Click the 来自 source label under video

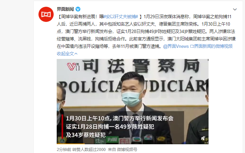[112, 150]
